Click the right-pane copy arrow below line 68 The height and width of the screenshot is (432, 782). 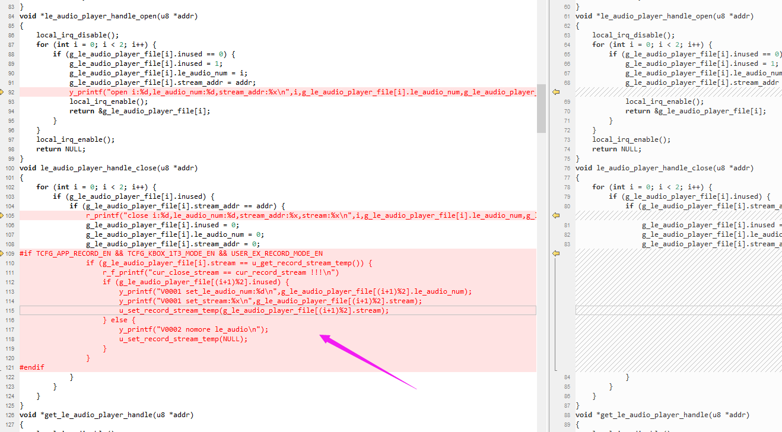(556, 92)
